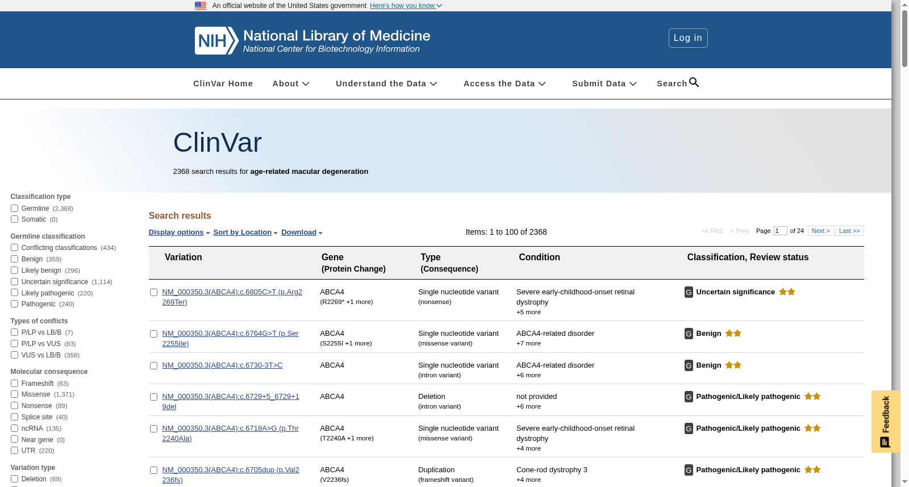Tick the Frameshift consequence checkbox

tap(14, 384)
